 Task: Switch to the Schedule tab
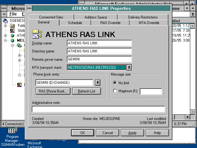pos(75,23)
